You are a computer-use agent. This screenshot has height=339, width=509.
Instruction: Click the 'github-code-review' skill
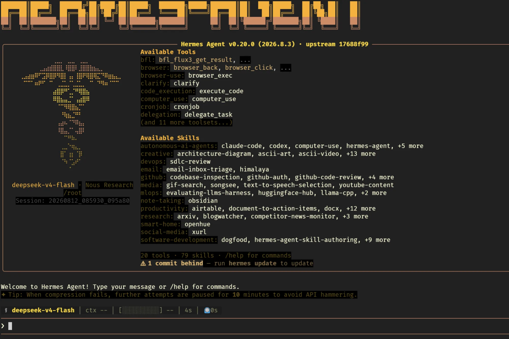pyautogui.click(x=328, y=177)
